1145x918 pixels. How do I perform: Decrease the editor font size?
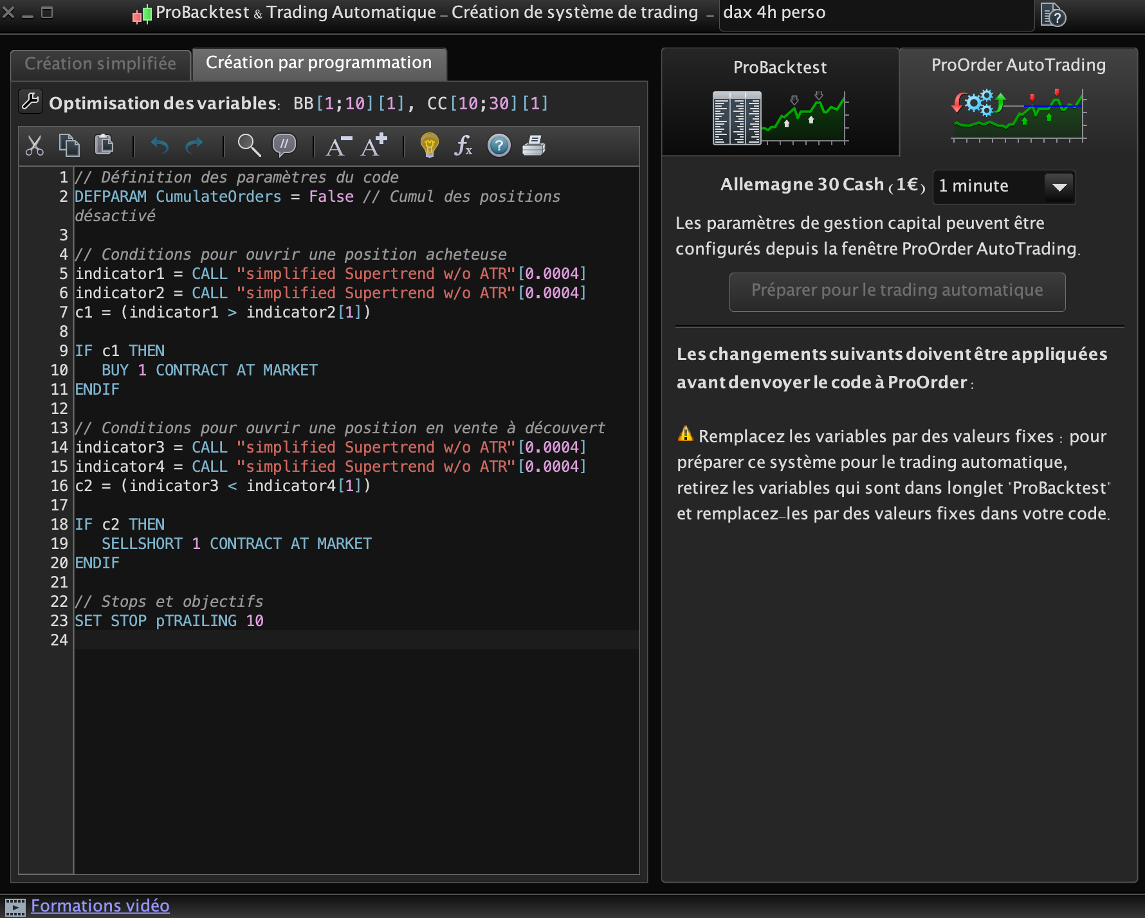338,146
